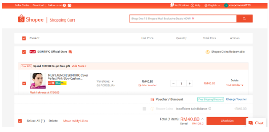The height and width of the screenshot is (132, 269).
Task: Click the 'Shopping Cart' header text
Action: [62, 20]
